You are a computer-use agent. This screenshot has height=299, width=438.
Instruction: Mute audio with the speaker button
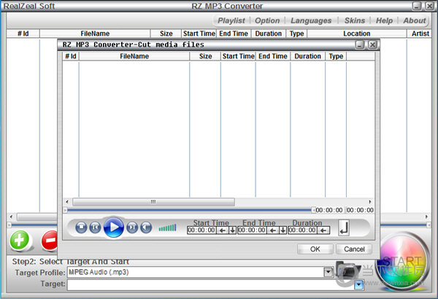(146, 228)
